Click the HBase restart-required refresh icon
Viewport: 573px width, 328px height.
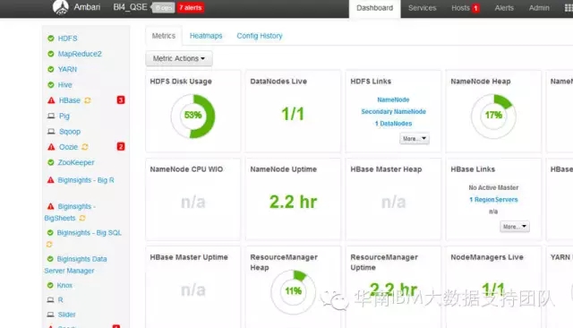(88, 100)
